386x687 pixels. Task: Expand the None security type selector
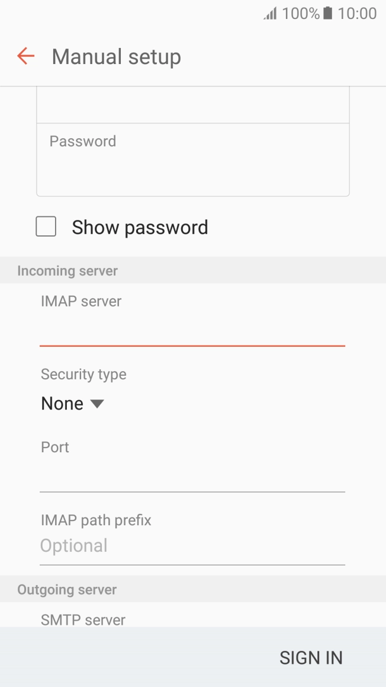72,403
